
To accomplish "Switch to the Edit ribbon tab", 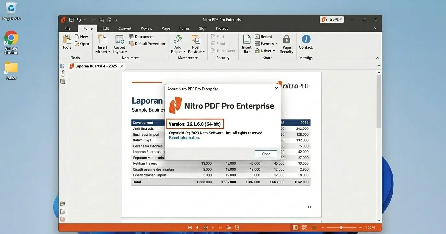I will [x=106, y=28].
